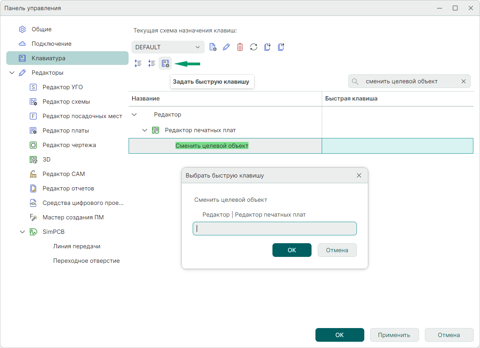Confirm hotkey with dialog OK button

292,250
